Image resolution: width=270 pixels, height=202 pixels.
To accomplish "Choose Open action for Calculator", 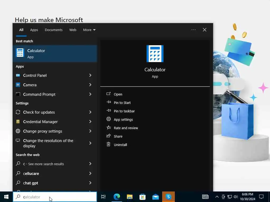I will click(x=118, y=94).
